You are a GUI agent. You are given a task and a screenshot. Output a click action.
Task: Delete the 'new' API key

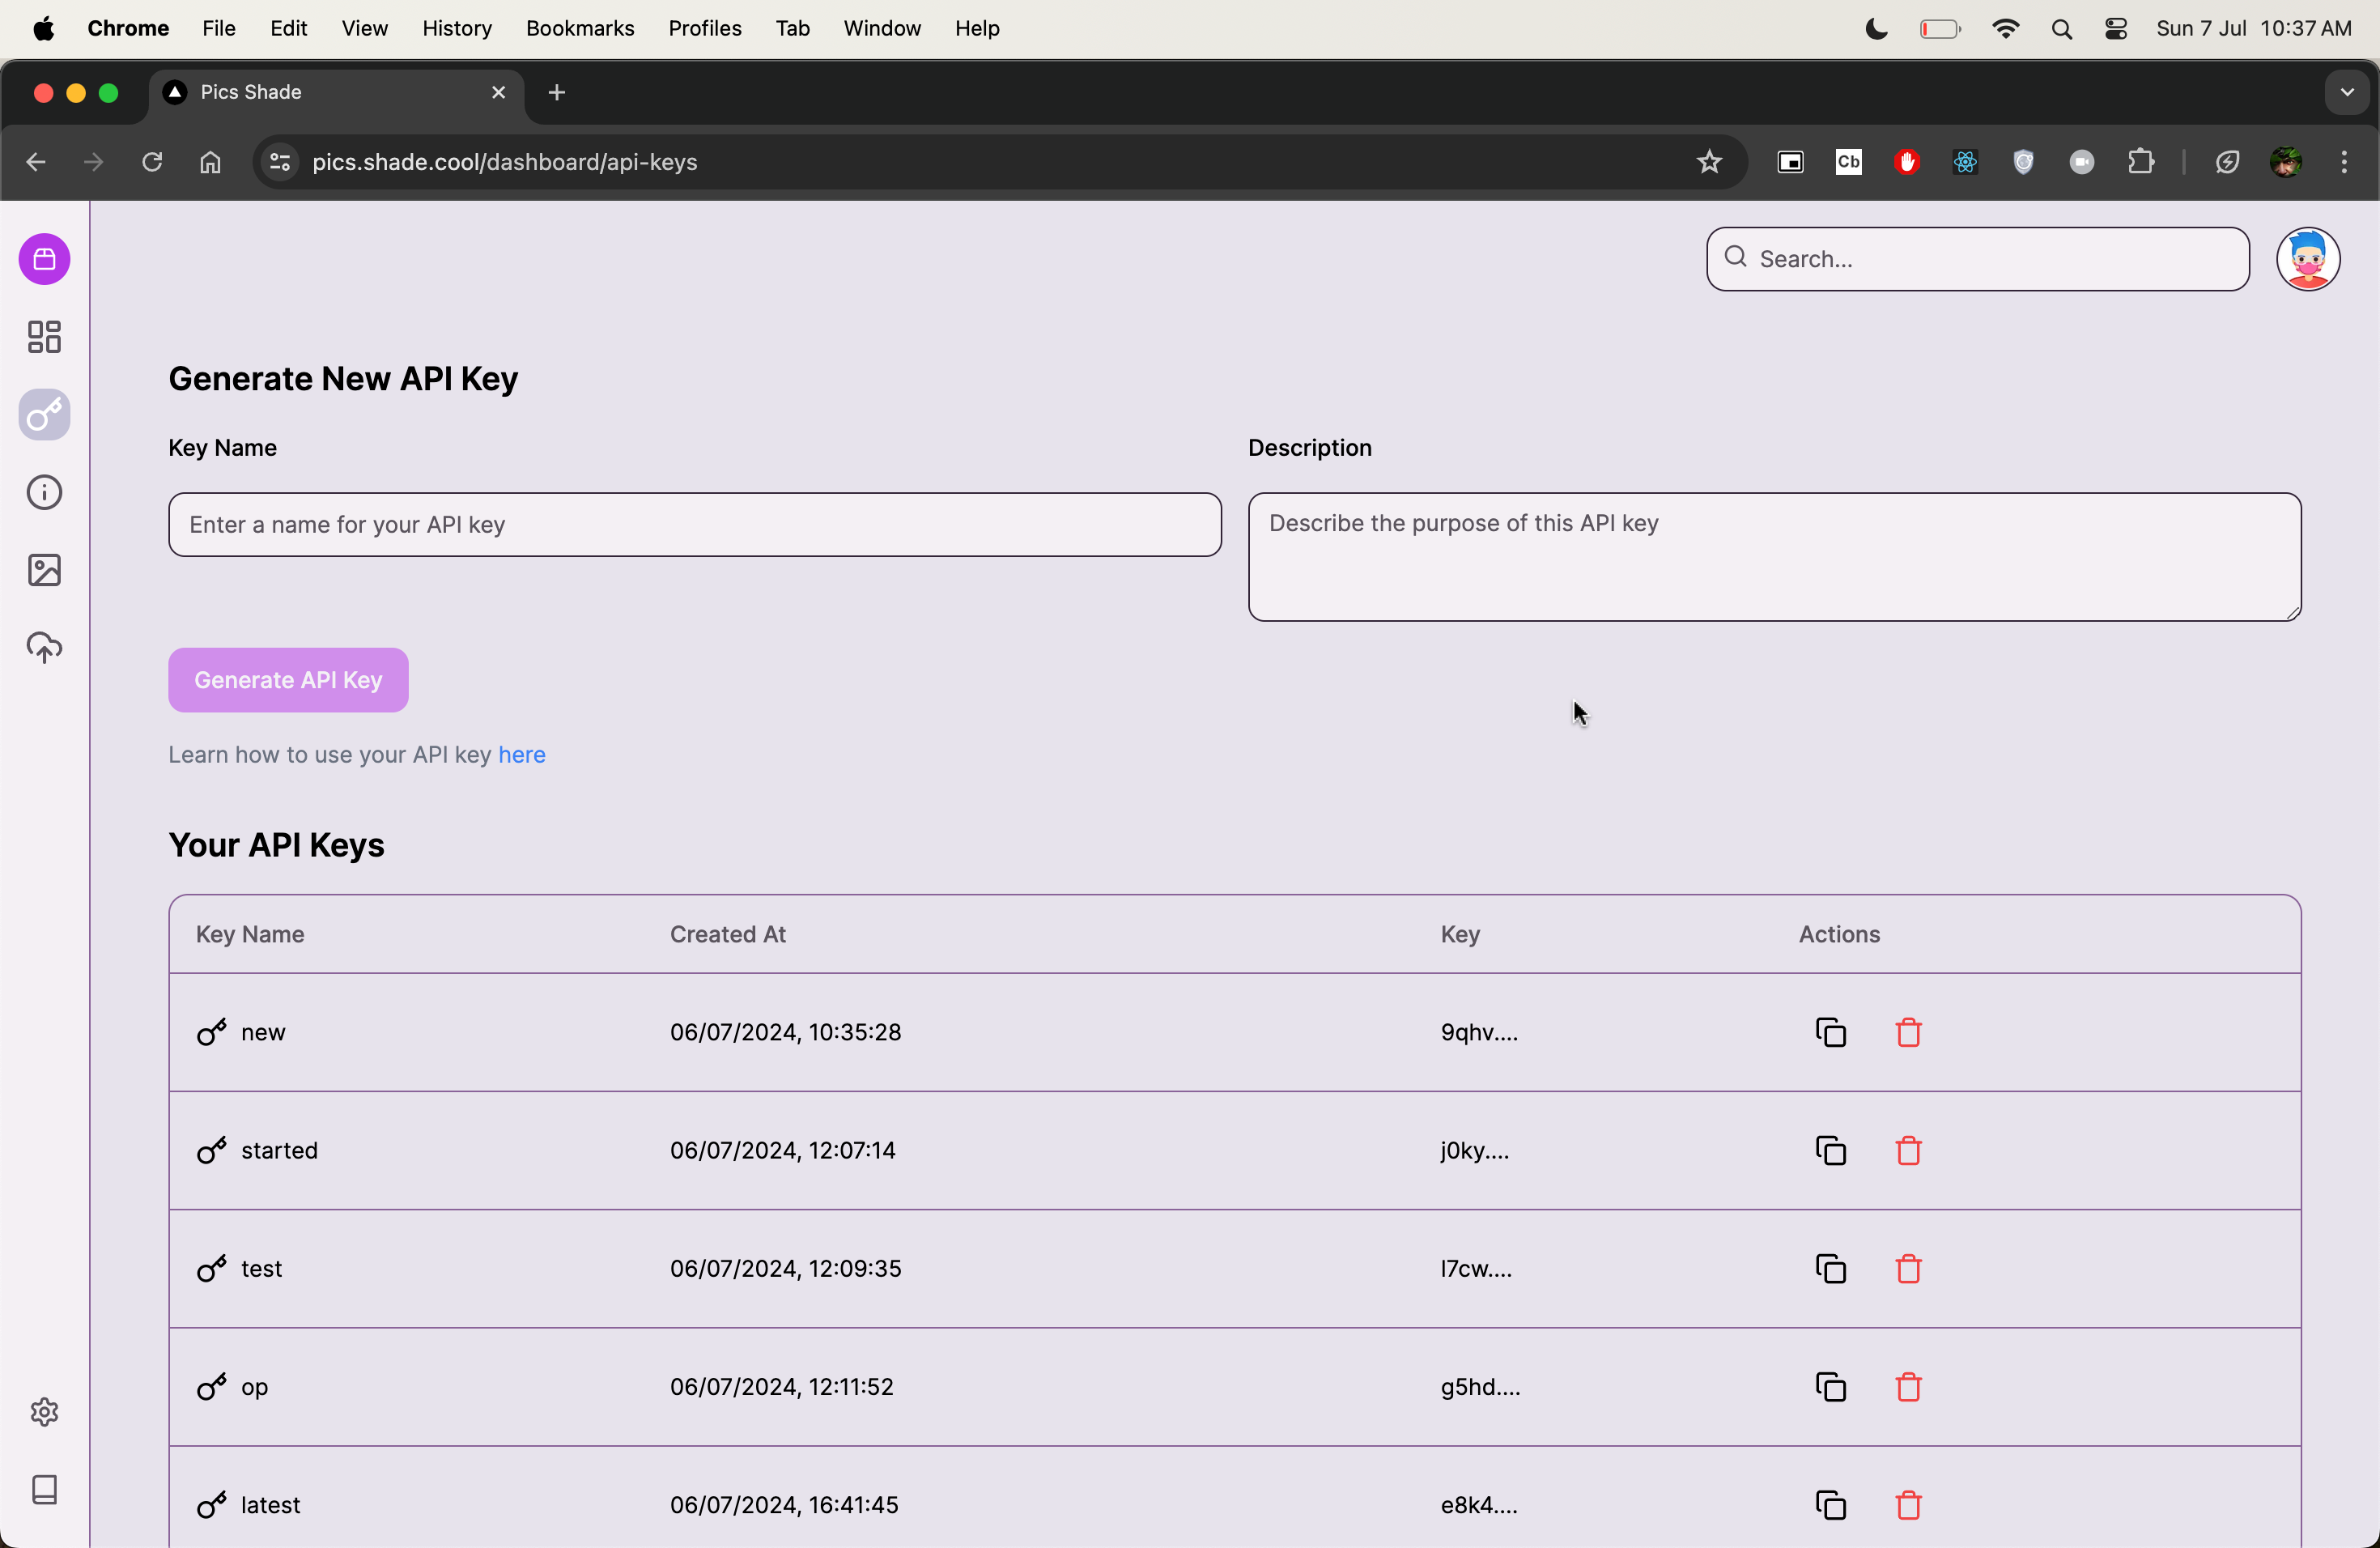[1909, 1032]
